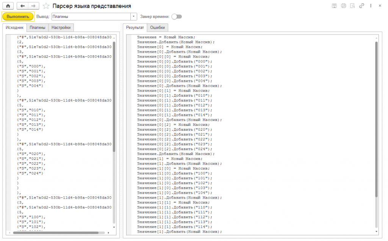Click source line {"S","014"}
The width and height of the screenshot is (388, 241).
30,130
